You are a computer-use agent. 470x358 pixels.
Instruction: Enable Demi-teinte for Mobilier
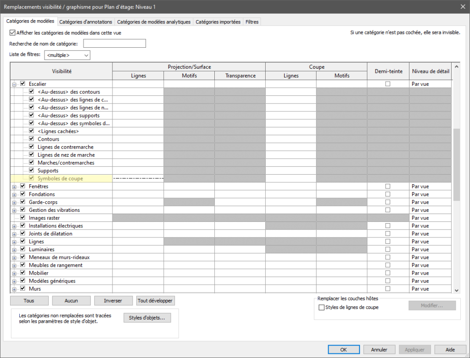pyautogui.click(x=388, y=273)
